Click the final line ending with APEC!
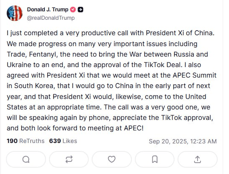The height and width of the screenshot is (174, 229). coord(75,128)
